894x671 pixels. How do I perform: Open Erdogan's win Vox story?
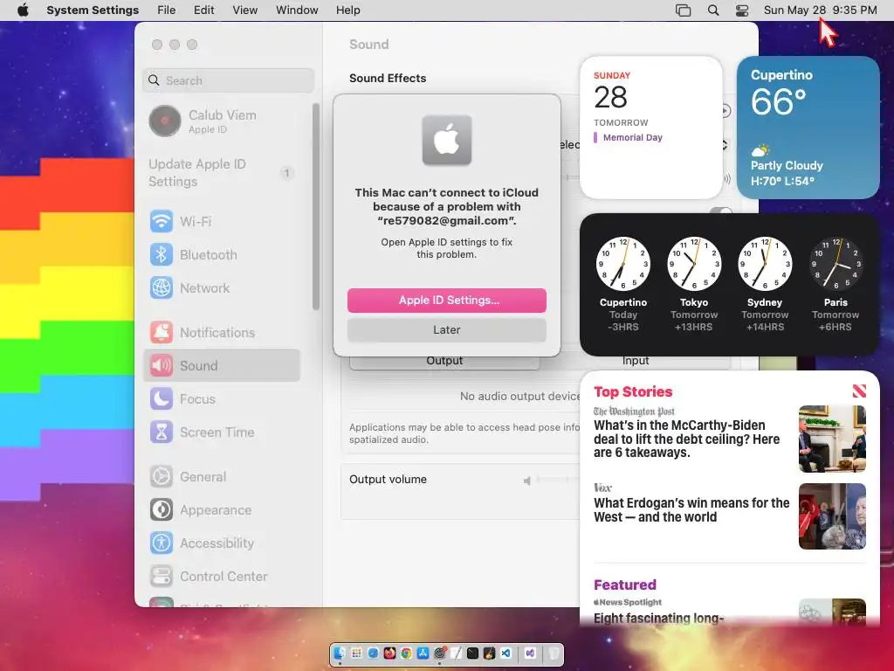pos(691,510)
